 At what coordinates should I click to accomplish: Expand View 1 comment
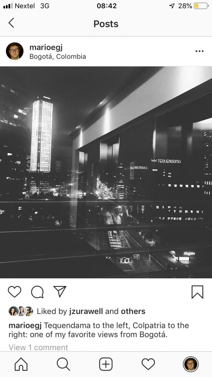[x=38, y=348]
